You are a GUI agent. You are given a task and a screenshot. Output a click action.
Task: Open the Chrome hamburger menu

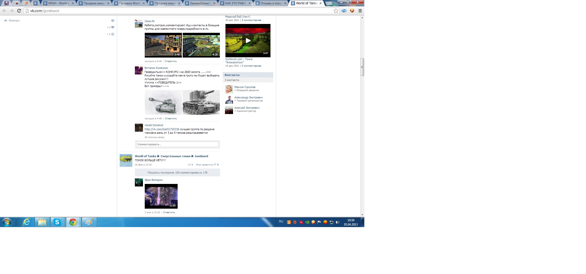pyautogui.click(x=360, y=11)
